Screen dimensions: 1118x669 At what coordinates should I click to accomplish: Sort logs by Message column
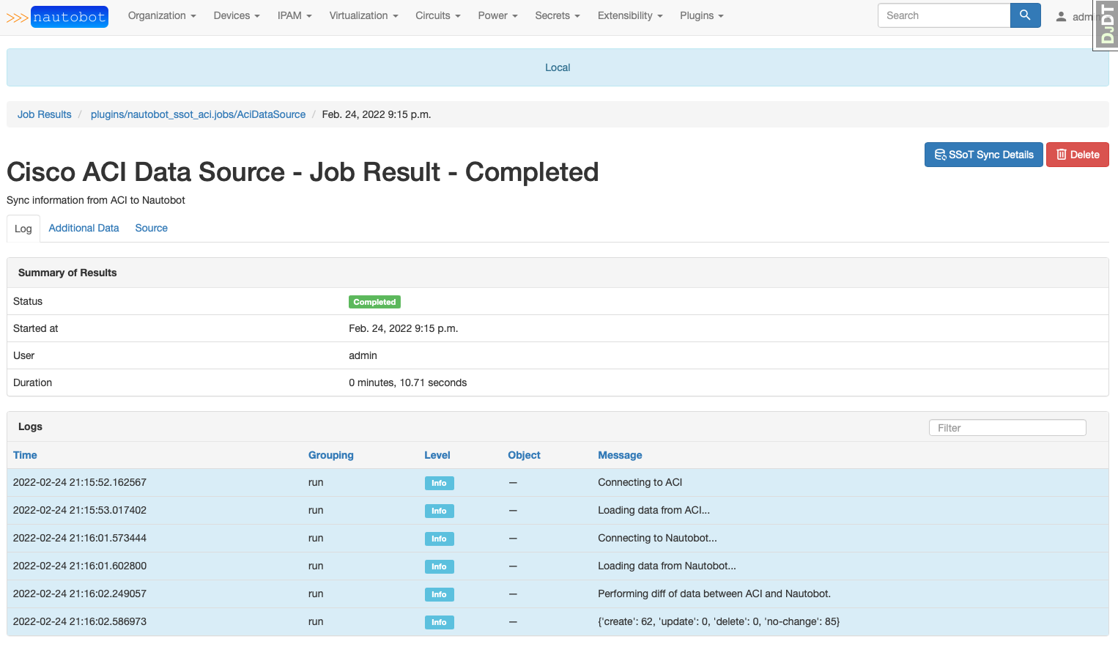[x=620, y=455]
